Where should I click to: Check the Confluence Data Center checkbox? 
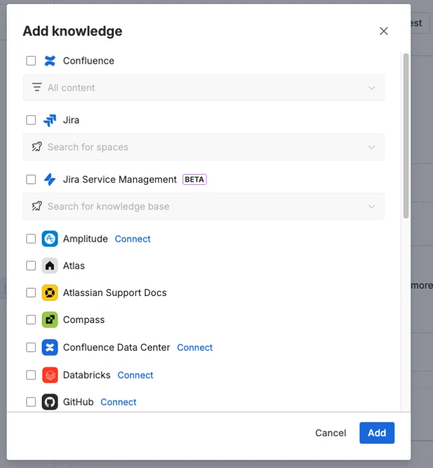click(x=31, y=347)
